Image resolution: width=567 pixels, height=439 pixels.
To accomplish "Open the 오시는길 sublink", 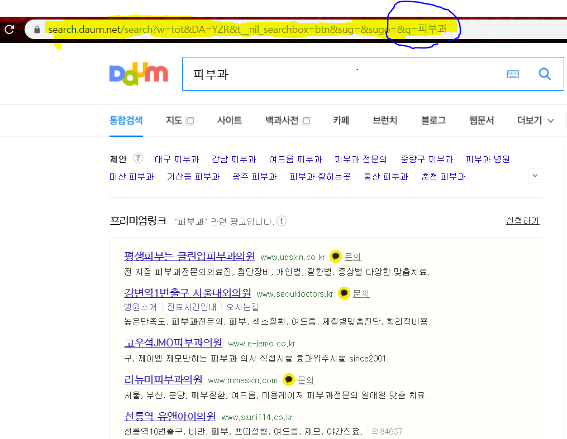I will coord(242,307).
